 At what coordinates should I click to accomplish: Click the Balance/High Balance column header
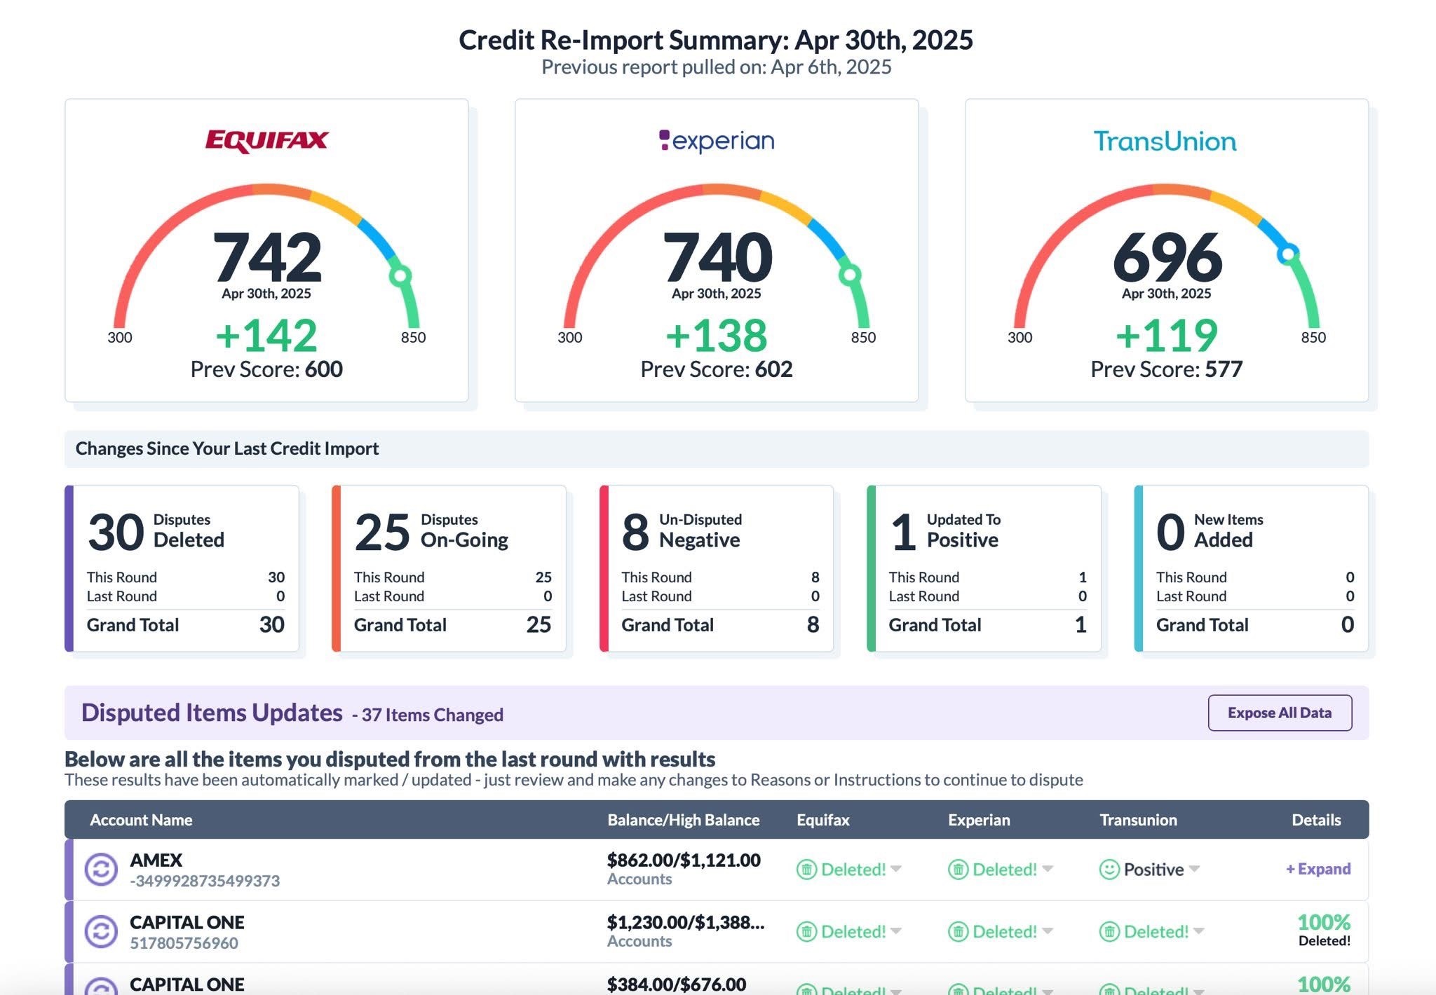[x=683, y=820]
